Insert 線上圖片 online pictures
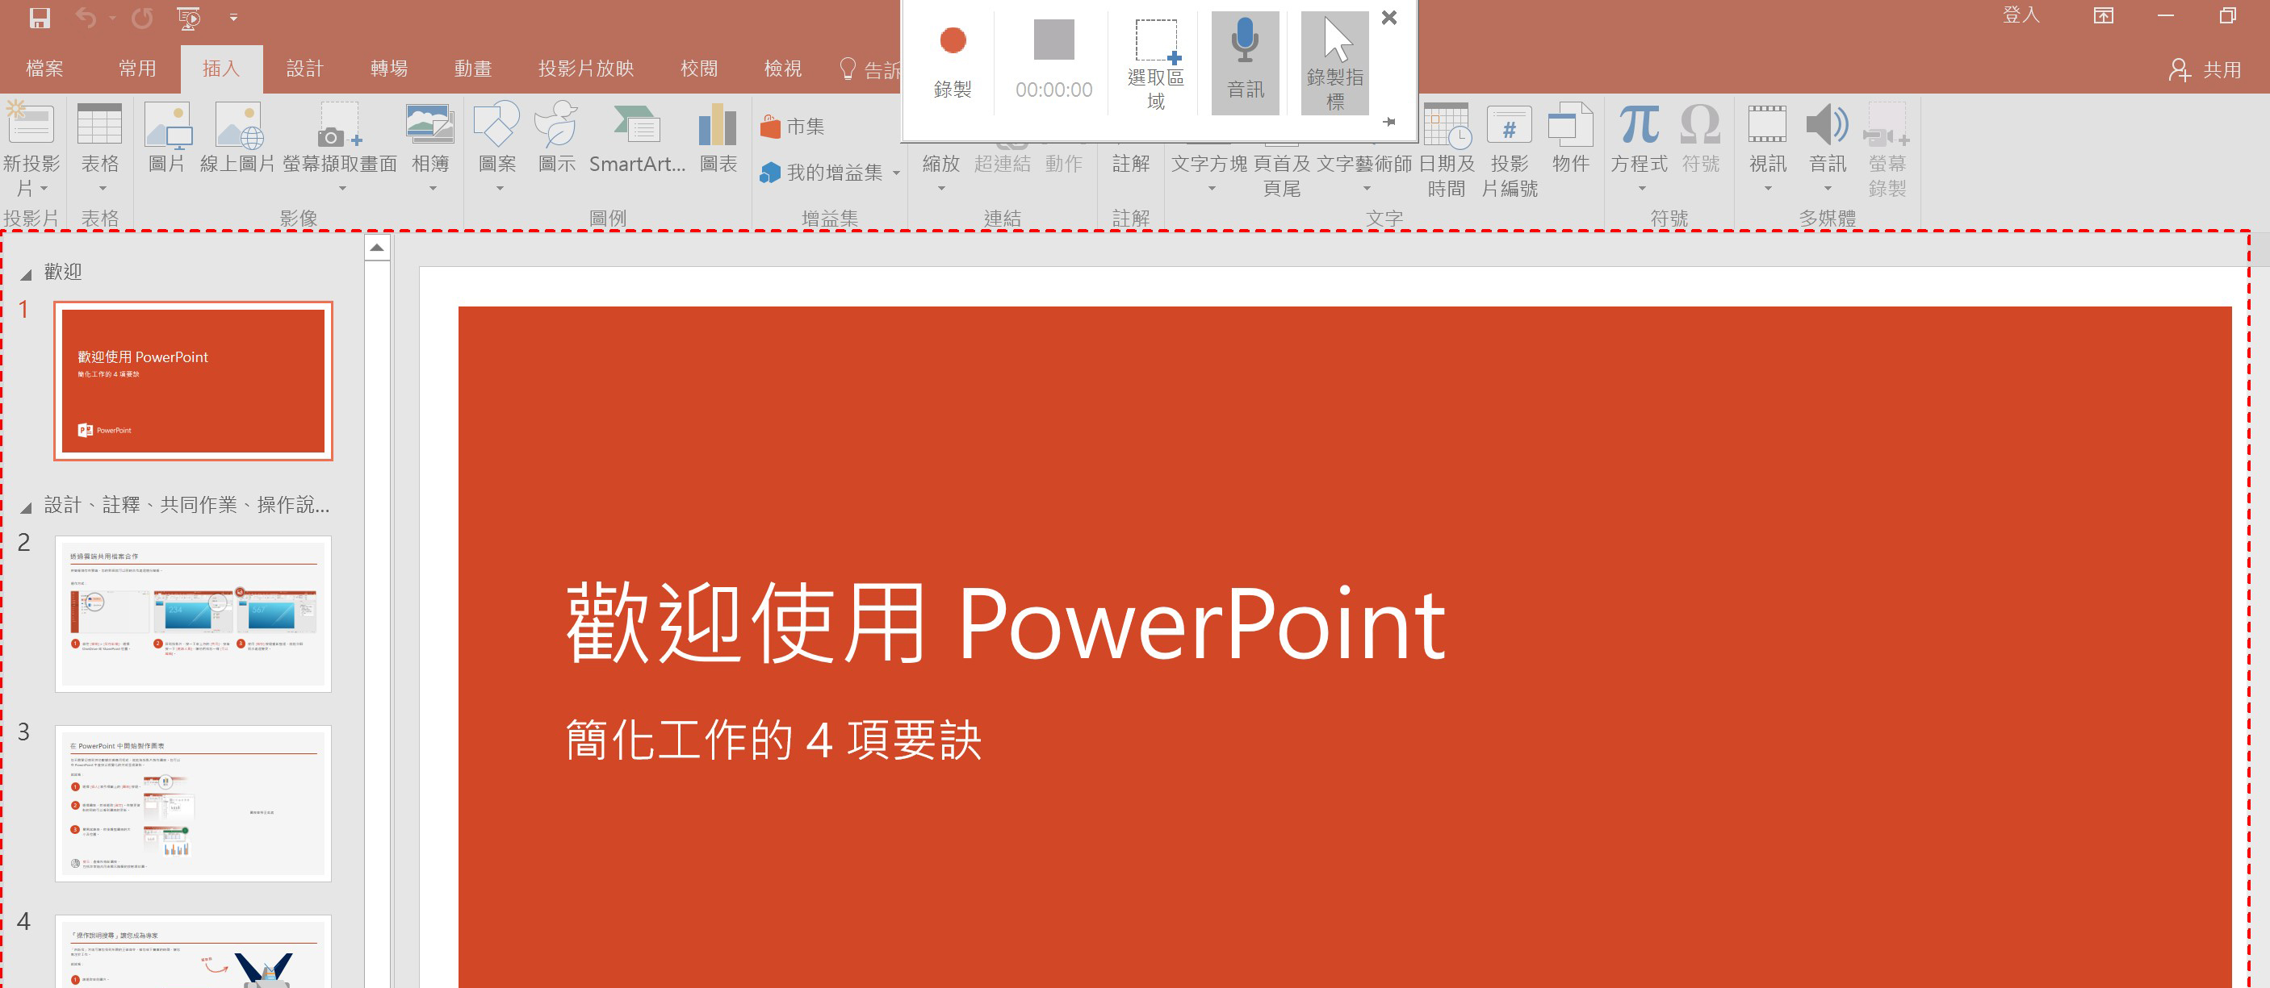Screen dimensions: 2270x988 pyautogui.click(x=238, y=136)
